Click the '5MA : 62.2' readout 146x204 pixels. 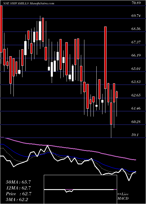click(17, 200)
